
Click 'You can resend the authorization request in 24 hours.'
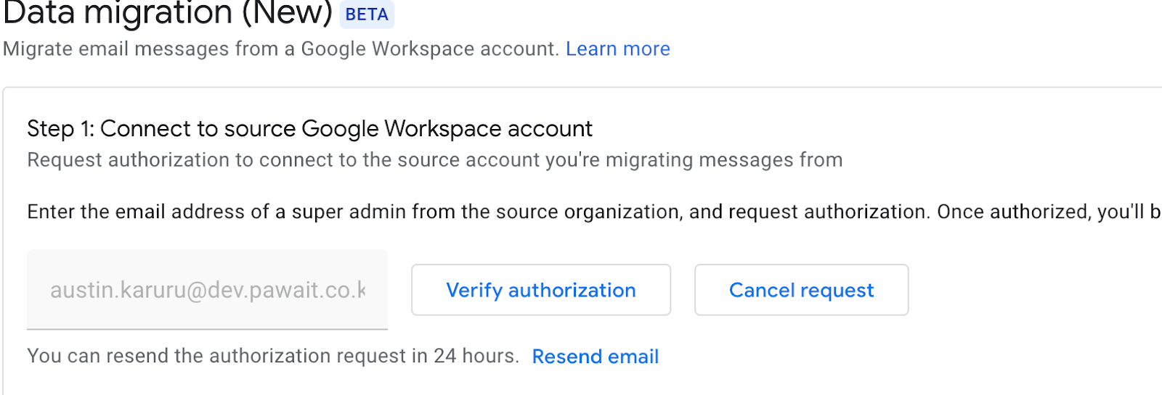pos(273,356)
